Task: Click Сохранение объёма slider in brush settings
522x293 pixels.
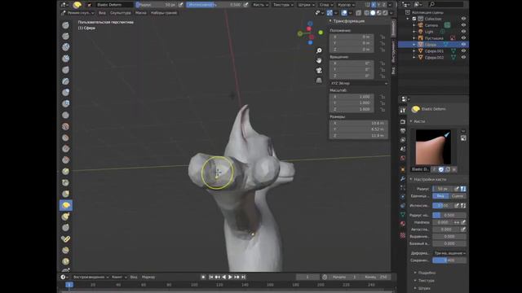Action: click(449, 260)
